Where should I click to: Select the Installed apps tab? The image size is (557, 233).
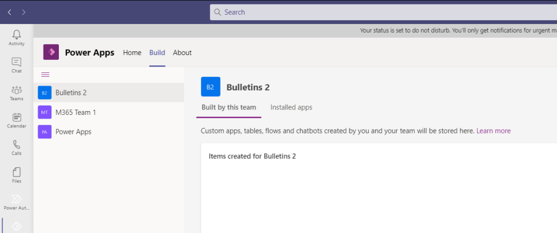291,107
